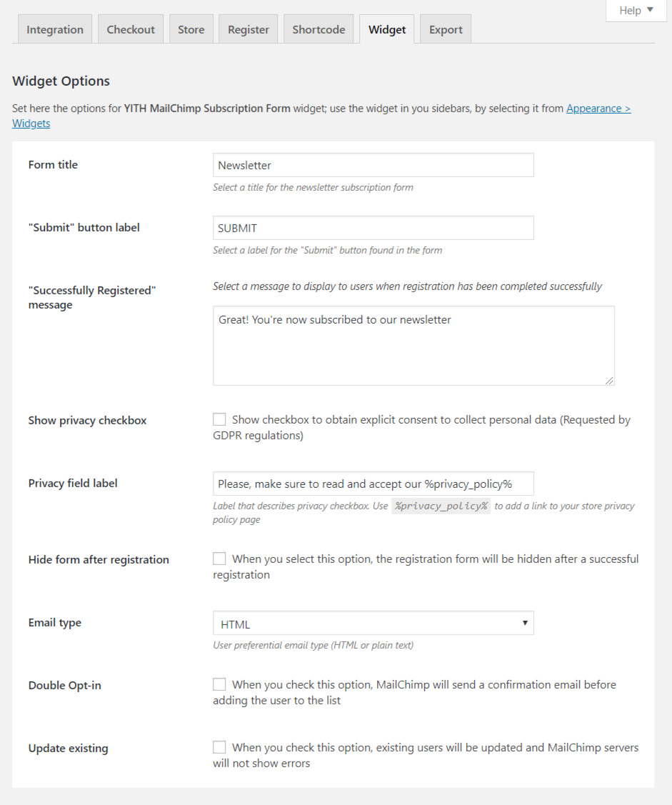Focus the Submit button label field

(373, 228)
